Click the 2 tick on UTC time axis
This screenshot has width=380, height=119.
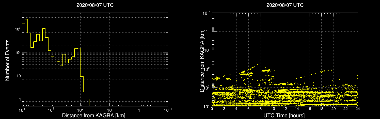click(224, 109)
